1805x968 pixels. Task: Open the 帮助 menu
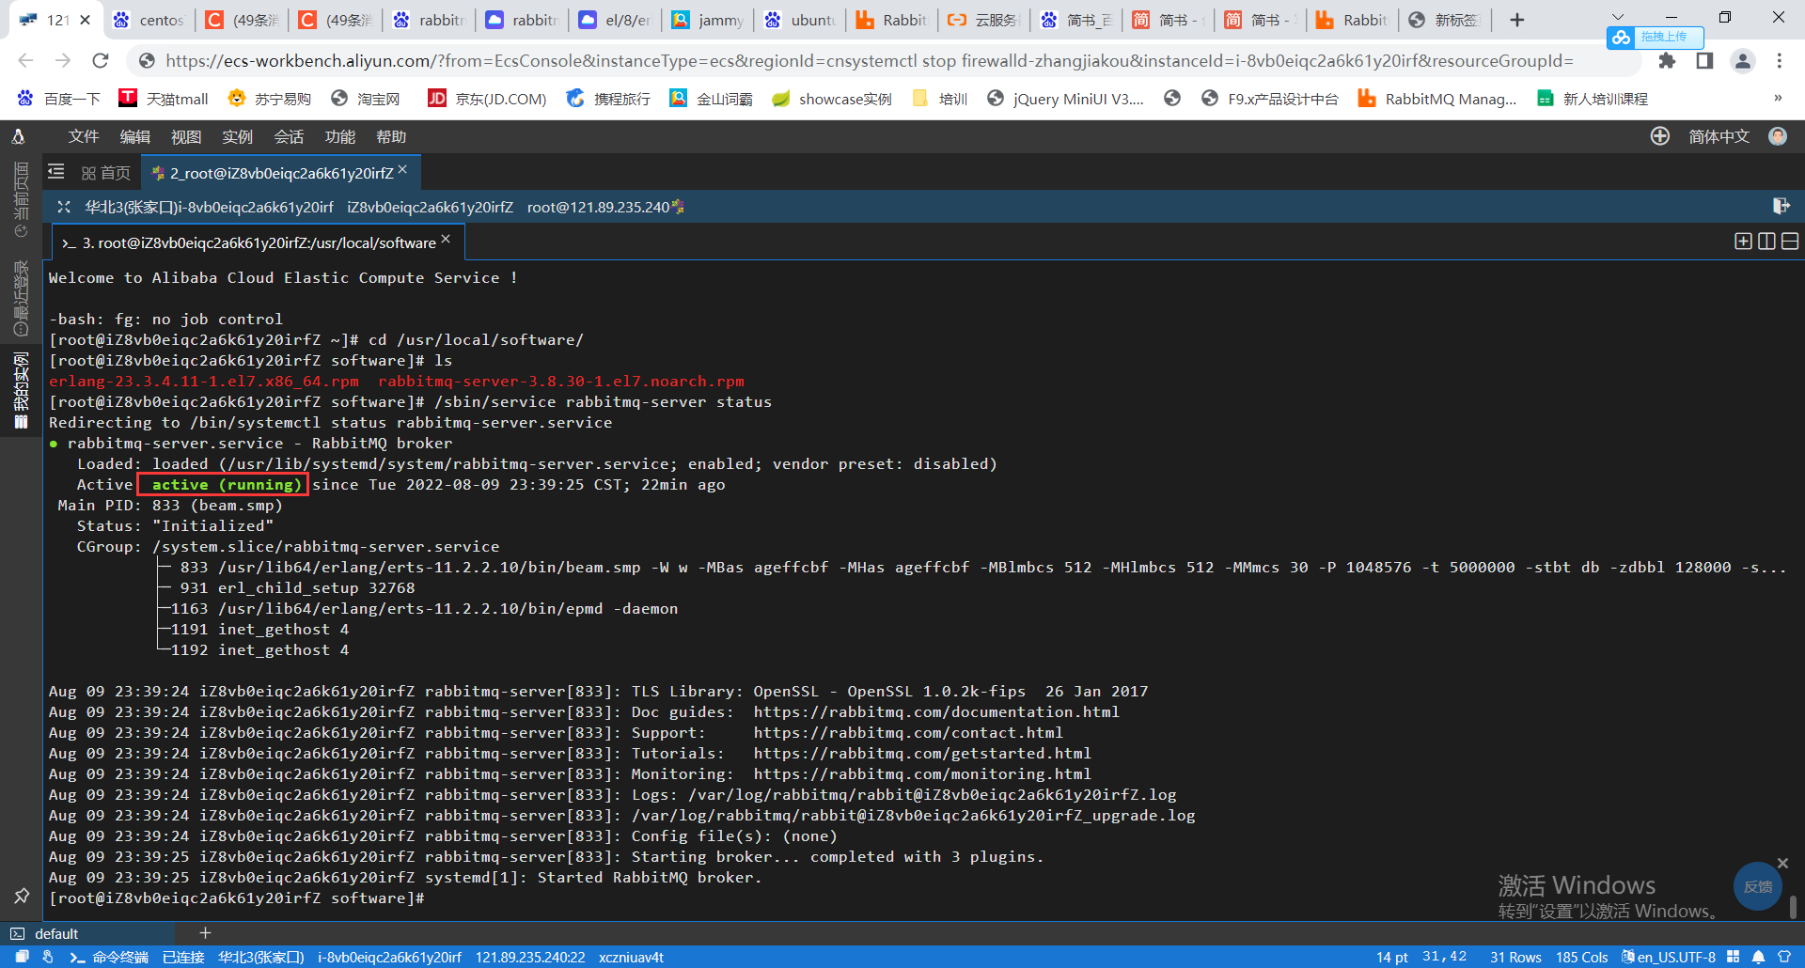(391, 137)
